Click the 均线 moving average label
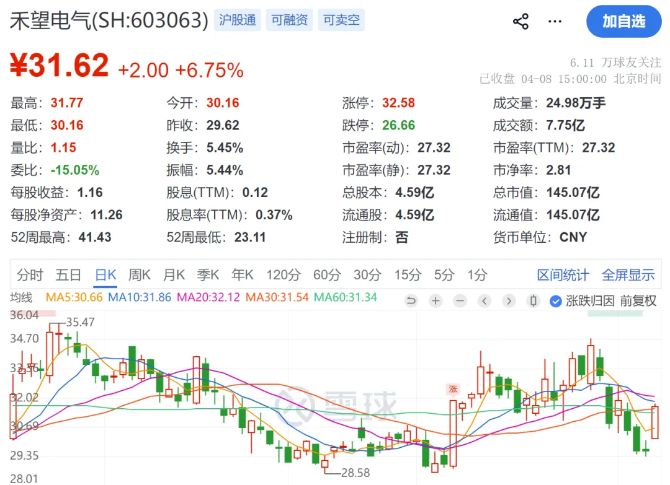Image resolution: width=670 pixels, height=485 pixels. (21, 297)
